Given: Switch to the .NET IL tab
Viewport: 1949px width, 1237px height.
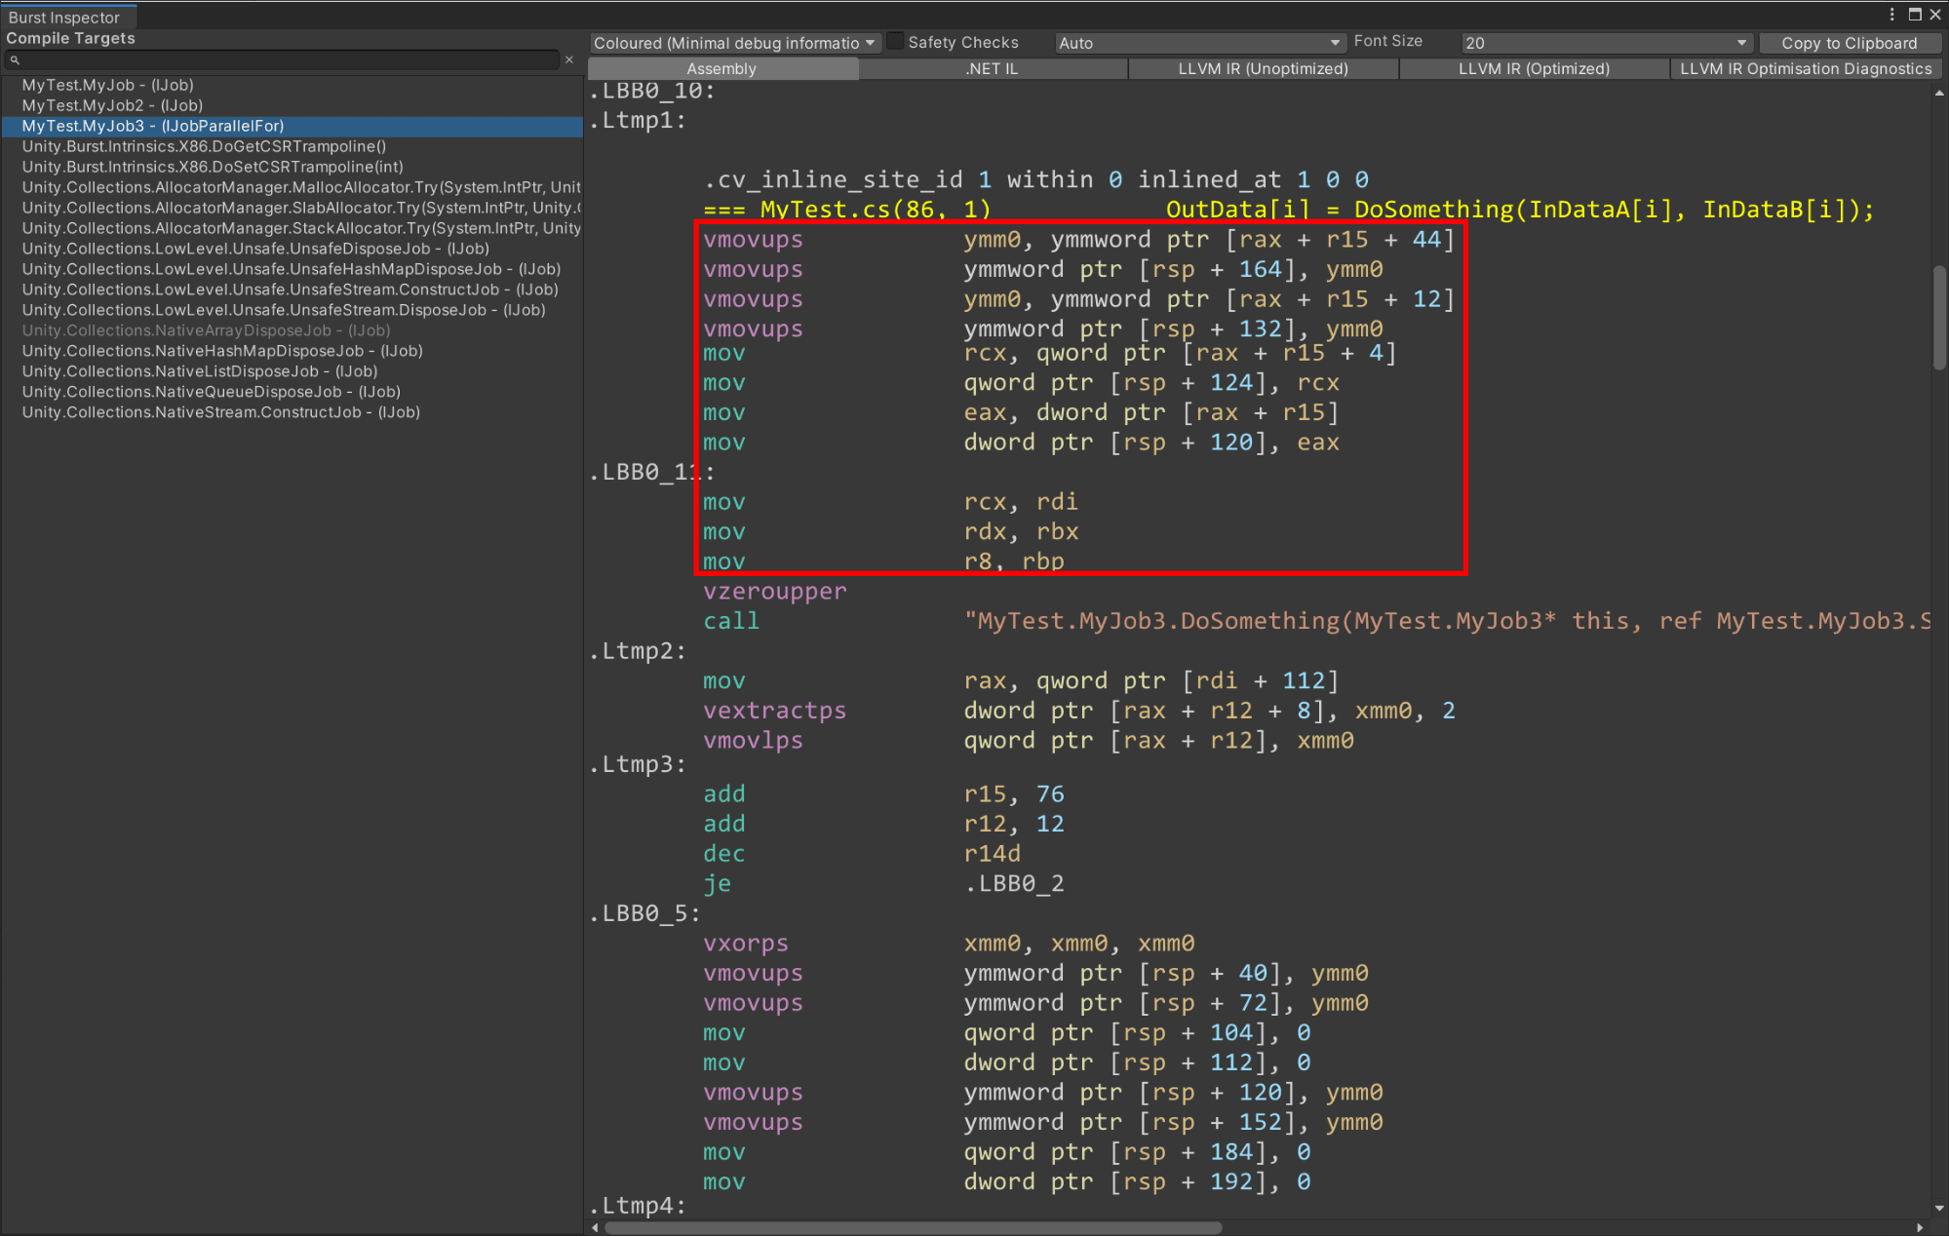Looking at the screenshot, I should click(x=992, y=69).
